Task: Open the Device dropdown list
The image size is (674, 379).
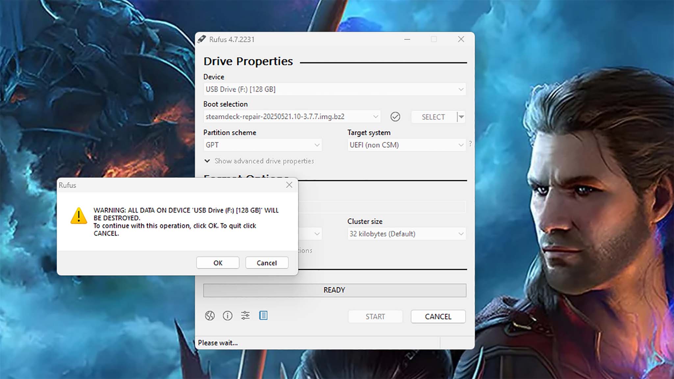Action: point(334,89)
